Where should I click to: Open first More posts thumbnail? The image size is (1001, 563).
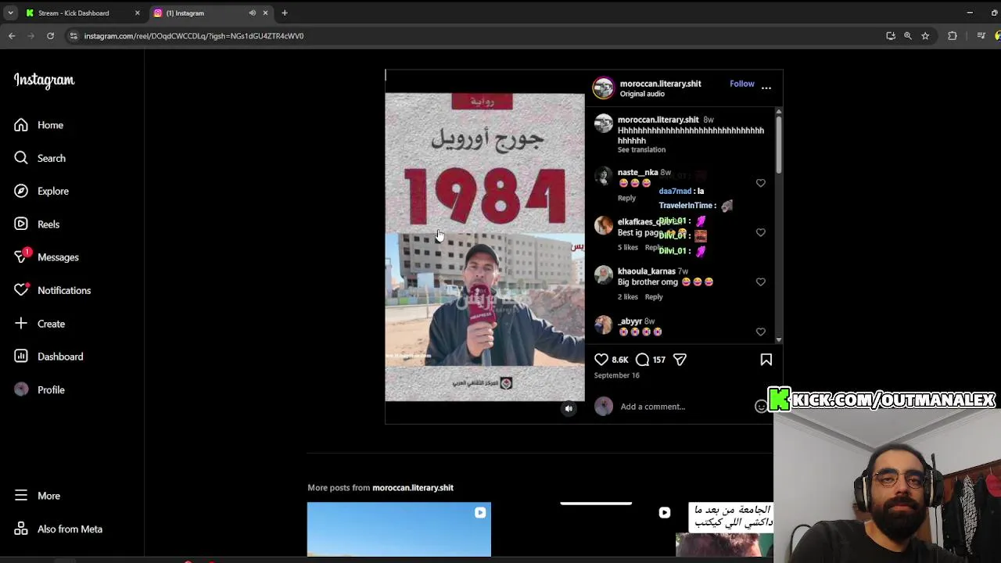(x=399, y=529)
